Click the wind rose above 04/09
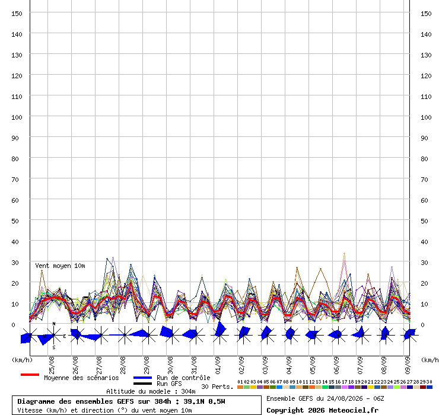Image resolution: width=439 pixels, height=415 pixels. (x=291, y=335)
